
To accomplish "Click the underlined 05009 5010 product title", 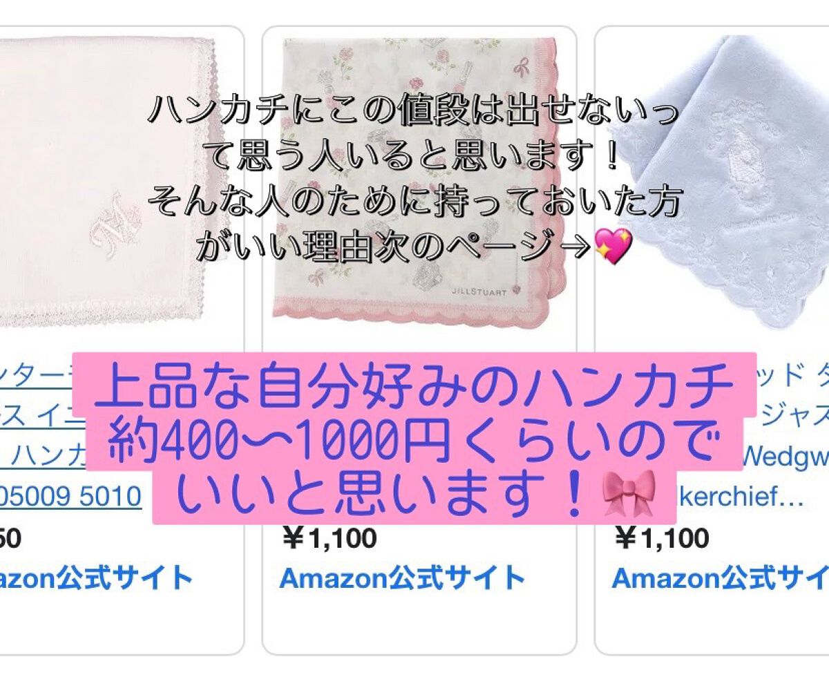I will point(70,496).
